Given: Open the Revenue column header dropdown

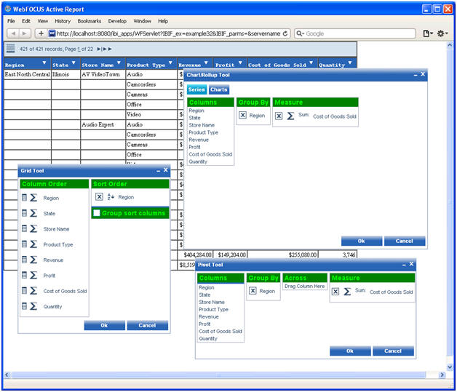Looking at the screenshot, I should [206, 63].
